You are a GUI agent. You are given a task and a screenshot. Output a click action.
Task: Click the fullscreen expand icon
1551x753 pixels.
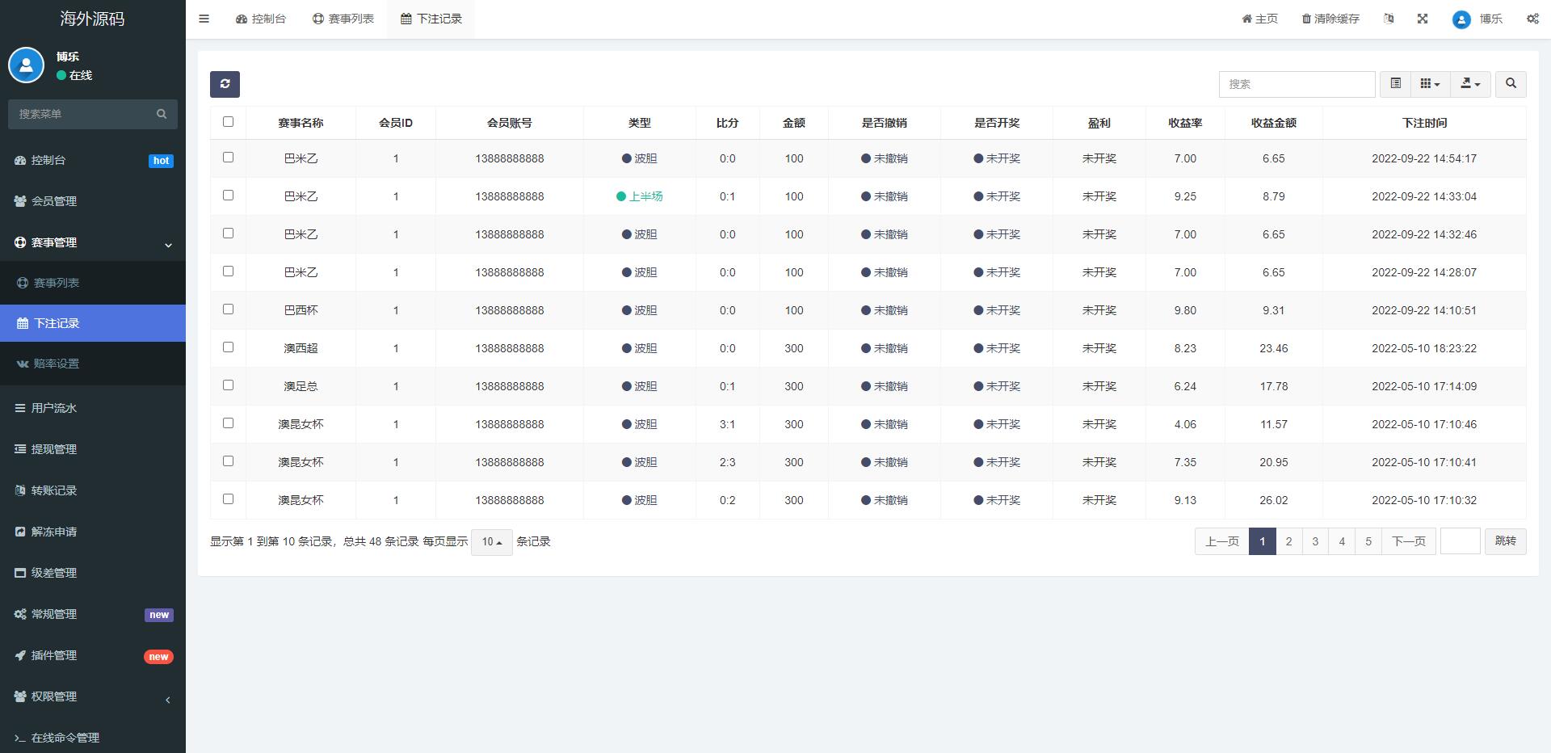[x=1423, y=19]
